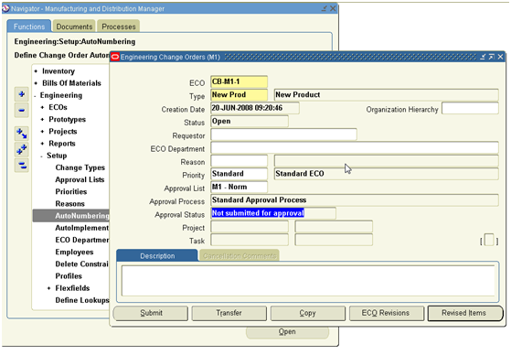Expand the Inventory node
511x355 pixels.
[x=36, y=71]
